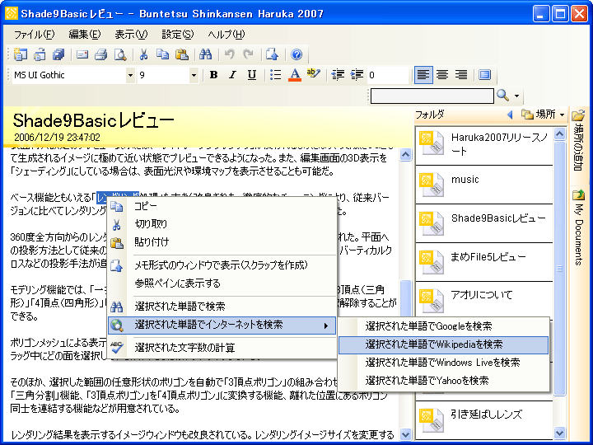Toggle bullet list formatting
593x445 pixels.
276,75
